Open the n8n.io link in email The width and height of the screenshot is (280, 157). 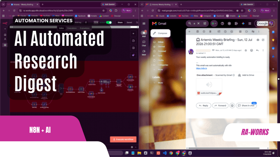tap(202, 68)
